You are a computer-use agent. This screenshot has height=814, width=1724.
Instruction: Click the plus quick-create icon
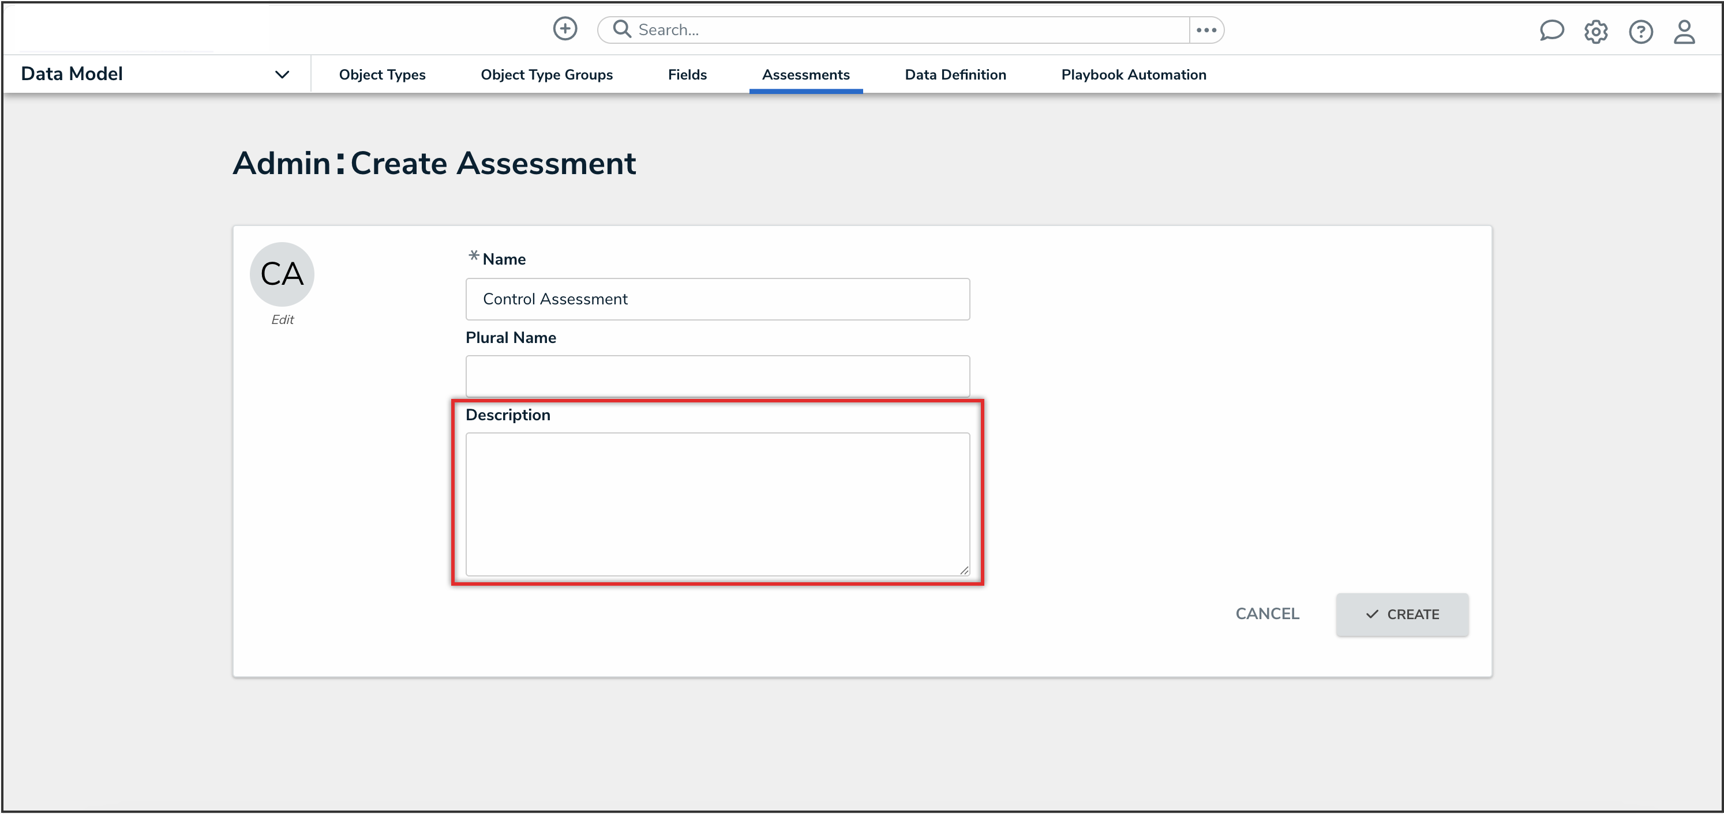[x=565, y=29]
